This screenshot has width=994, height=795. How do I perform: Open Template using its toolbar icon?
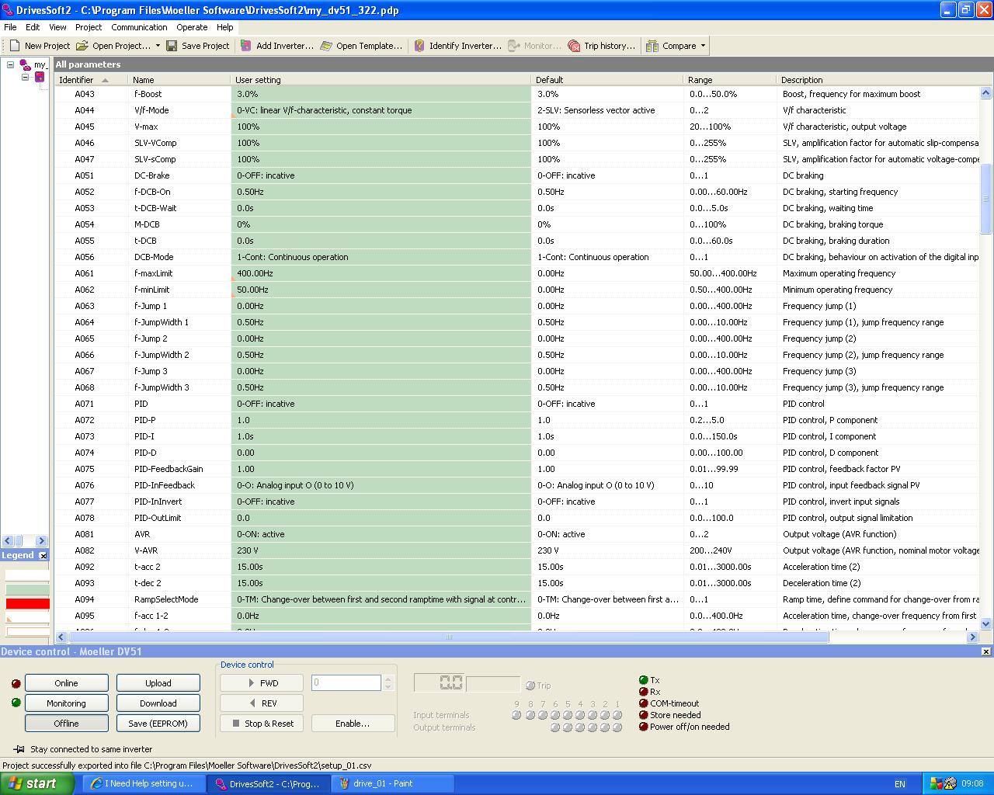[326, 46]
